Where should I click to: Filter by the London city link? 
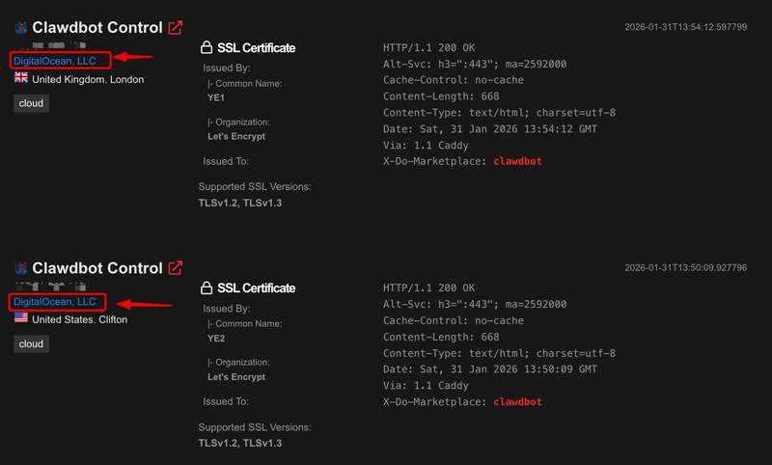tap(127, 80)
